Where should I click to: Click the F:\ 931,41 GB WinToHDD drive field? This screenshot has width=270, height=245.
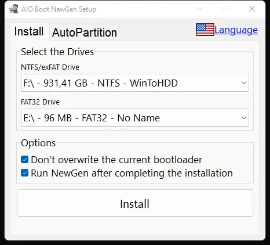[x=135, y=83]
